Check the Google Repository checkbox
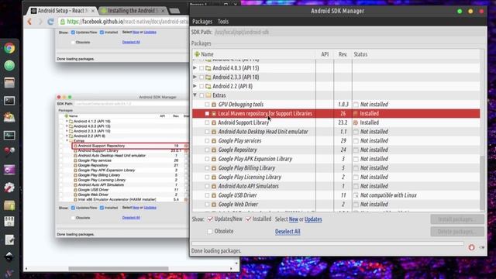This screenshot has width=496, height=279. [x=207, y=150]
